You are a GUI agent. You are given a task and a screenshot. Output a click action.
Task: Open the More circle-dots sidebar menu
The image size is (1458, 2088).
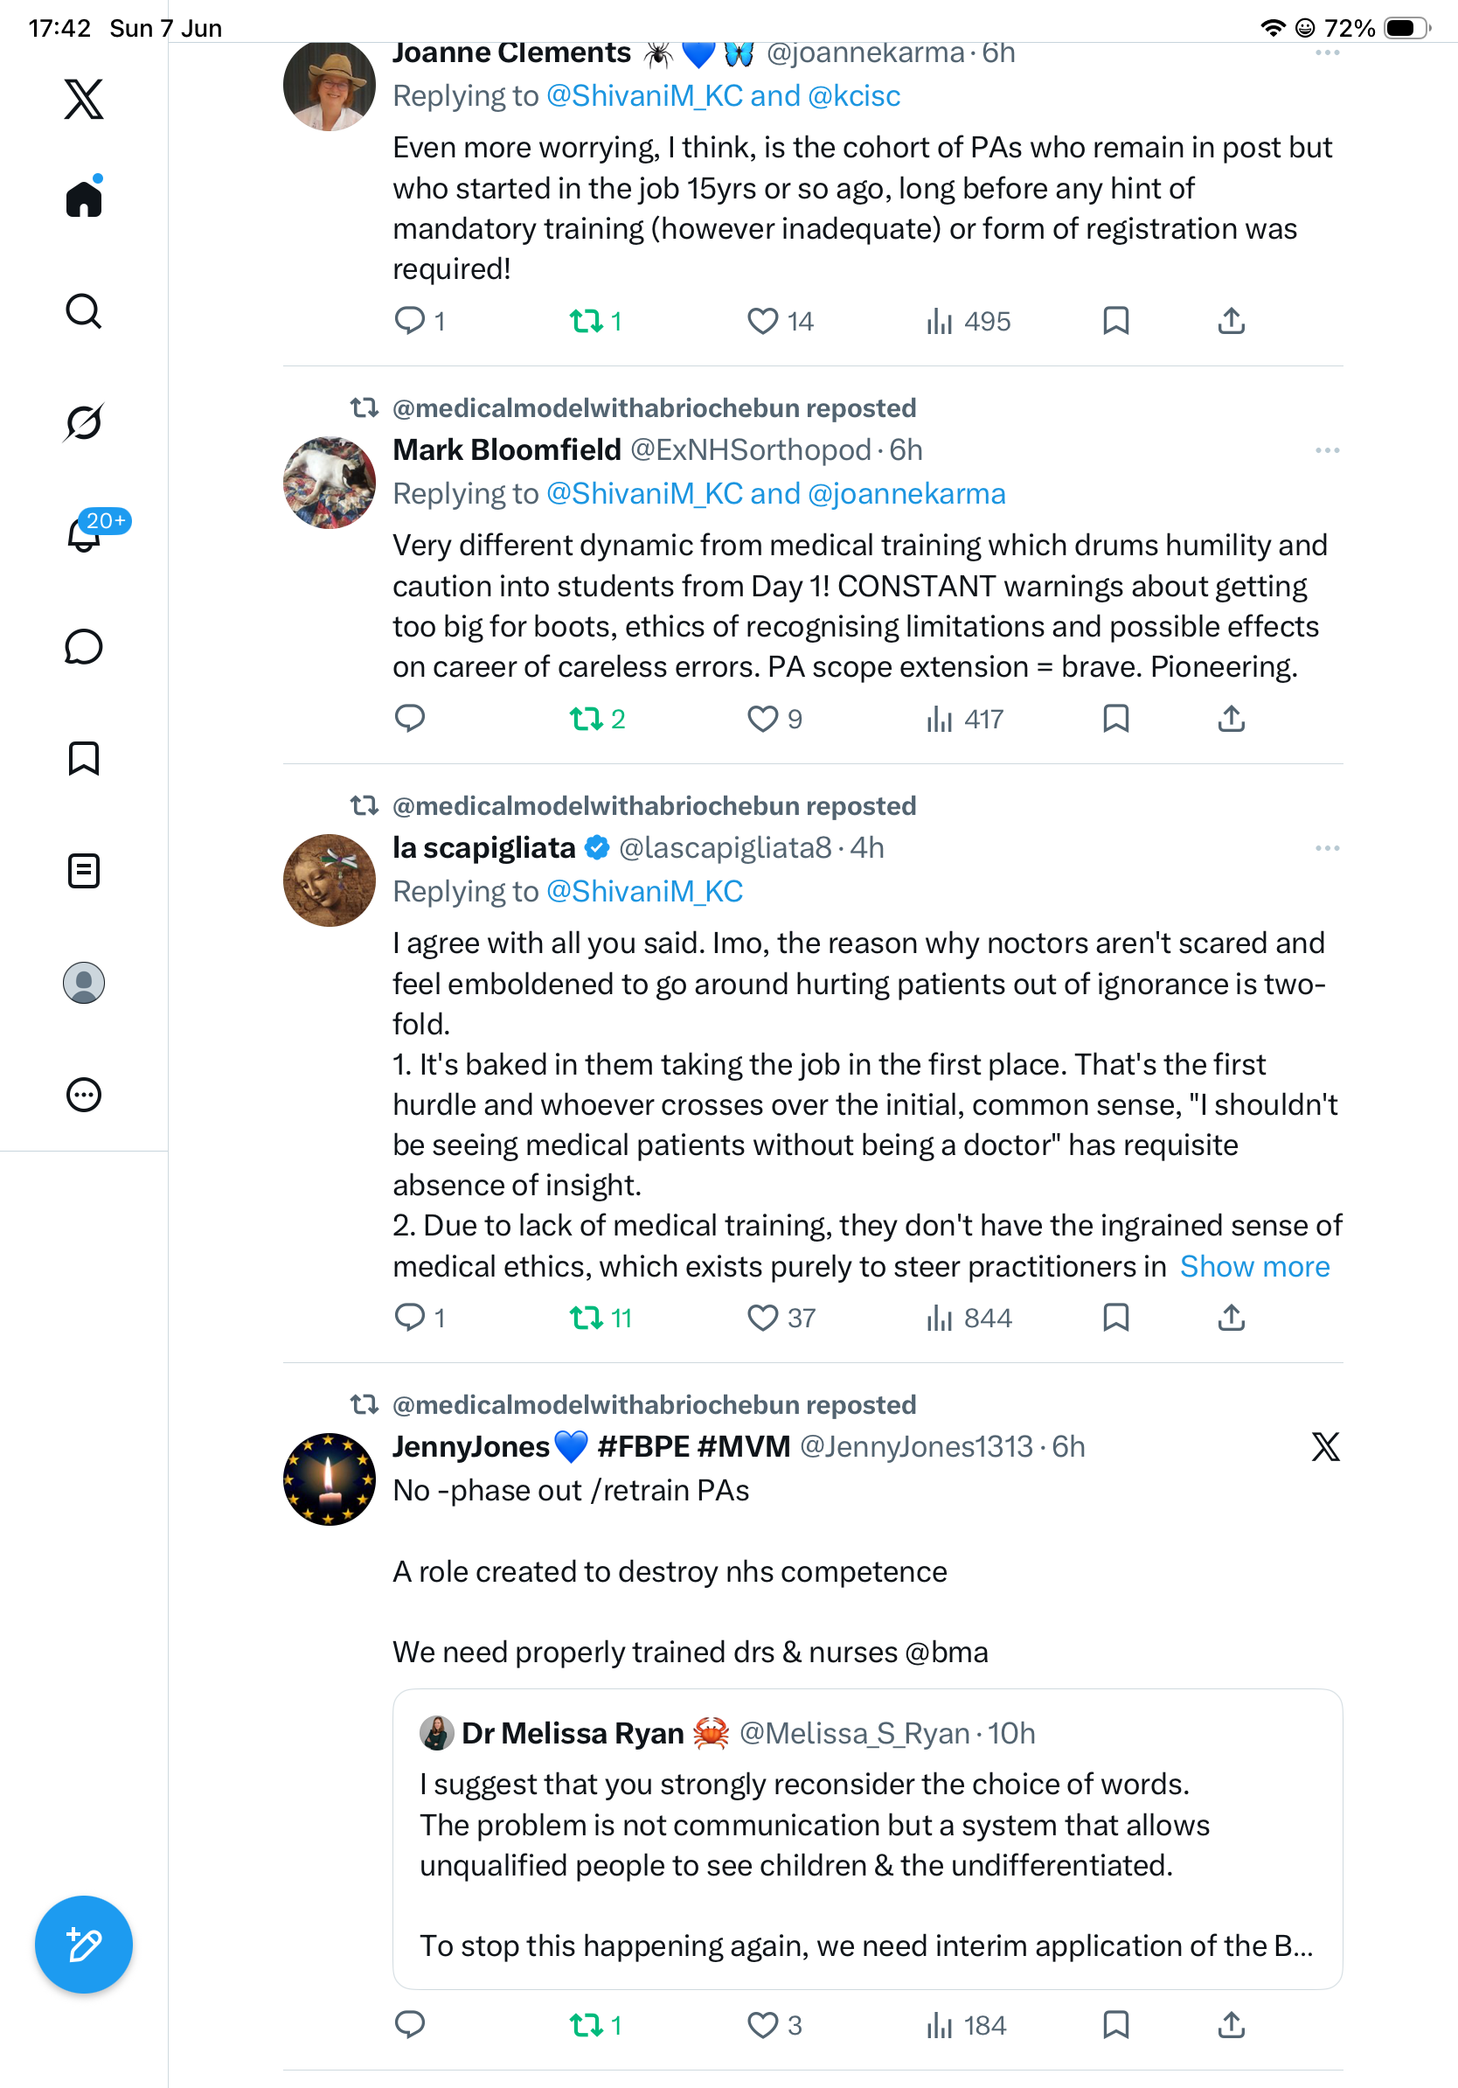[x=84, y=1095]
